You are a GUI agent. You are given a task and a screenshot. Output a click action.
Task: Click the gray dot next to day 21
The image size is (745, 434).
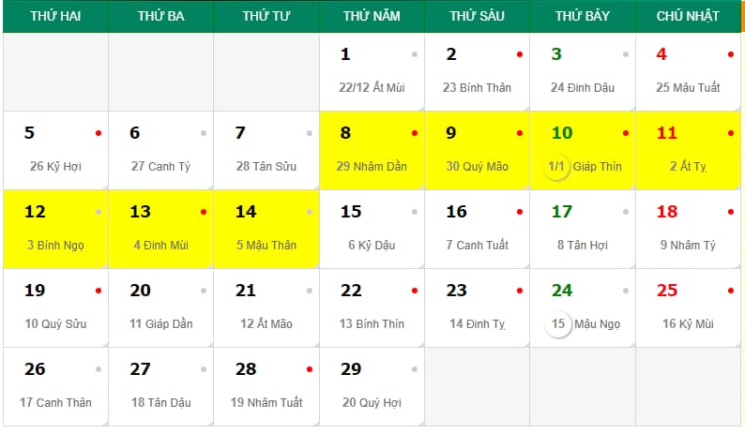pyautogui.click(x=309, y=291)
